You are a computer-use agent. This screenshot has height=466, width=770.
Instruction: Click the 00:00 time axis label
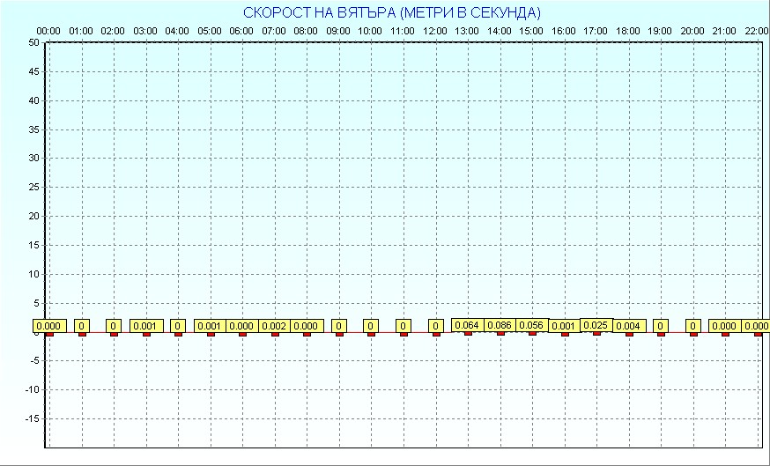point(48,31)
